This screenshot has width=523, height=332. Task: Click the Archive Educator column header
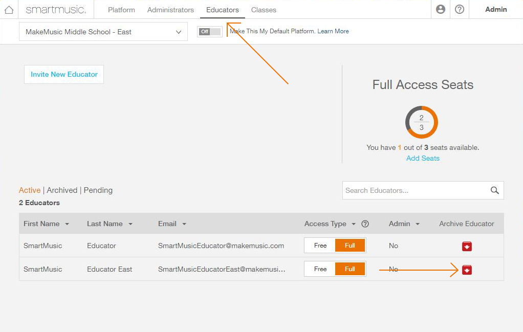click(467, 224)
